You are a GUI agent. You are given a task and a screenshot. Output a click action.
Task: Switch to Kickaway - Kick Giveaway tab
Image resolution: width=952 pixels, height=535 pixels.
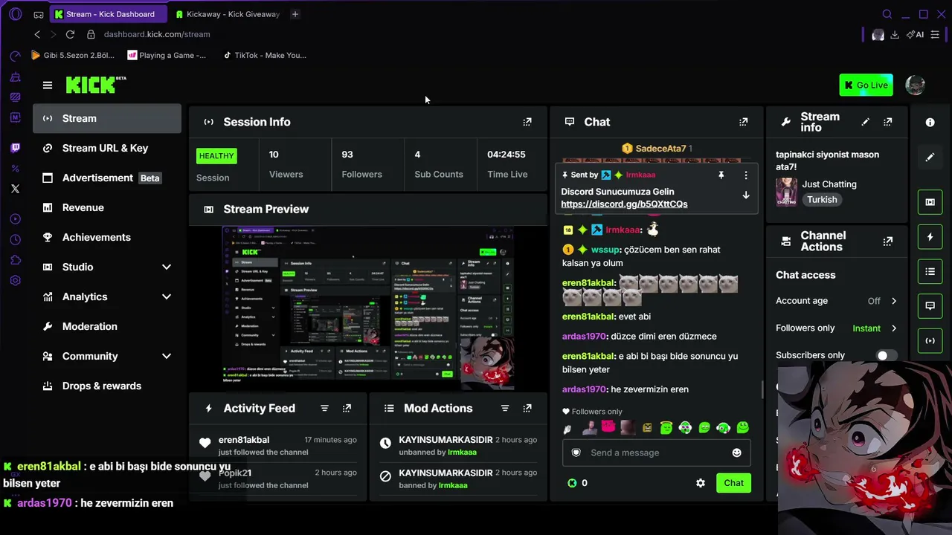(x=227, y=14)
